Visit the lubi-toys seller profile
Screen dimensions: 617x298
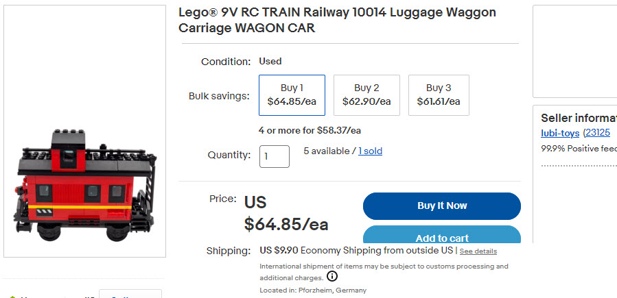560,133
